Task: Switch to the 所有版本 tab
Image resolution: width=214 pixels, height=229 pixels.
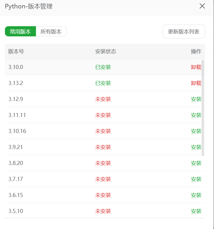Action: point(51,32)
